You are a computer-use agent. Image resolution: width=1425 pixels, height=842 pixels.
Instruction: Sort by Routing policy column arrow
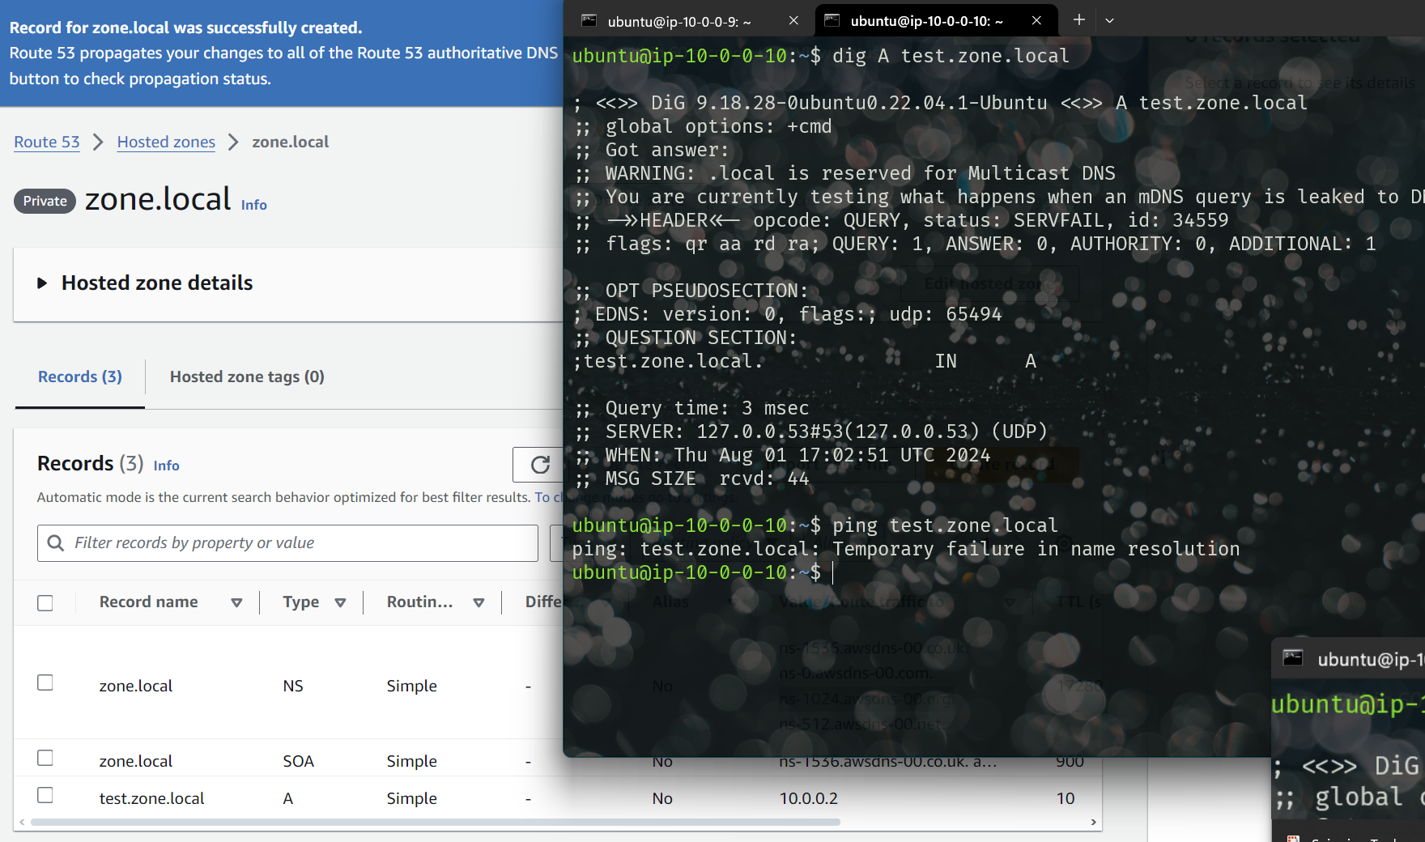click(479, 602)
